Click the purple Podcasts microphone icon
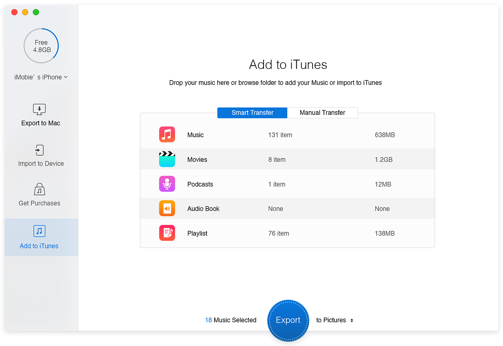 pyautogui.click(x=167, y=184)
